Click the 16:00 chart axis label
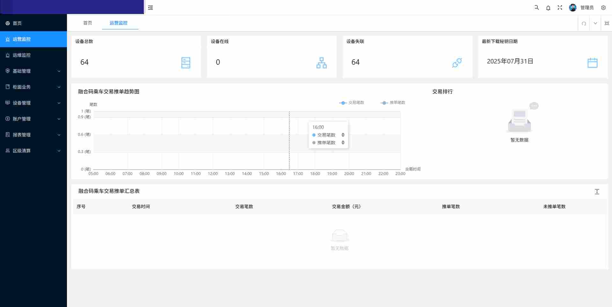 click(x=281, y=174)
